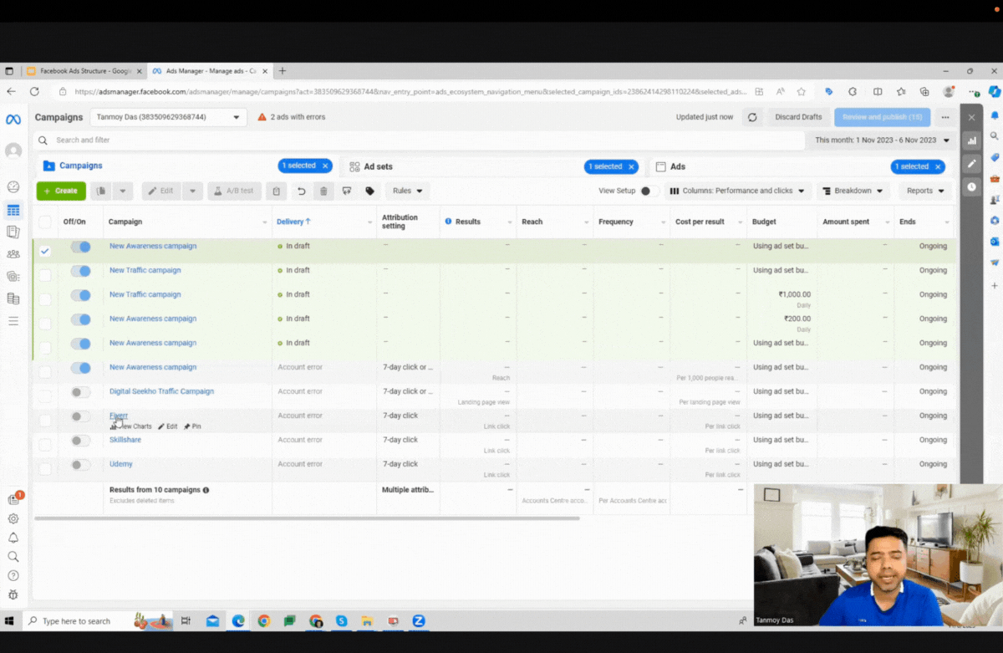Image resolution: width=1003 pixels, height=653 pixels.
Task: Open the news icon with the red badge
Action: click(x=14, y=499)
